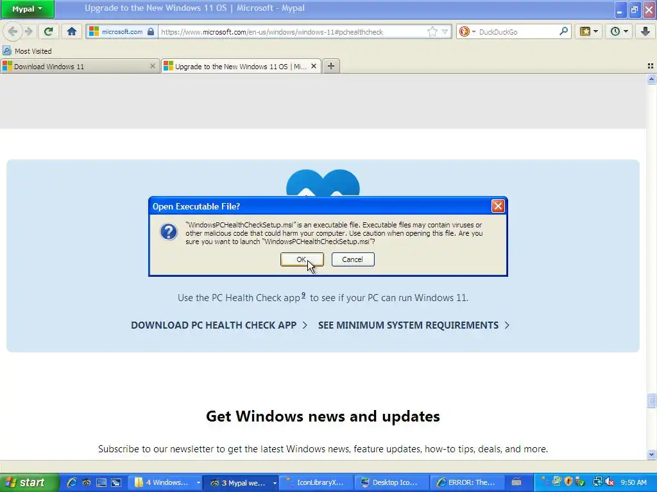Click the footnote 9 superscript link
657x492 pixels.
[x=303, y=295]
